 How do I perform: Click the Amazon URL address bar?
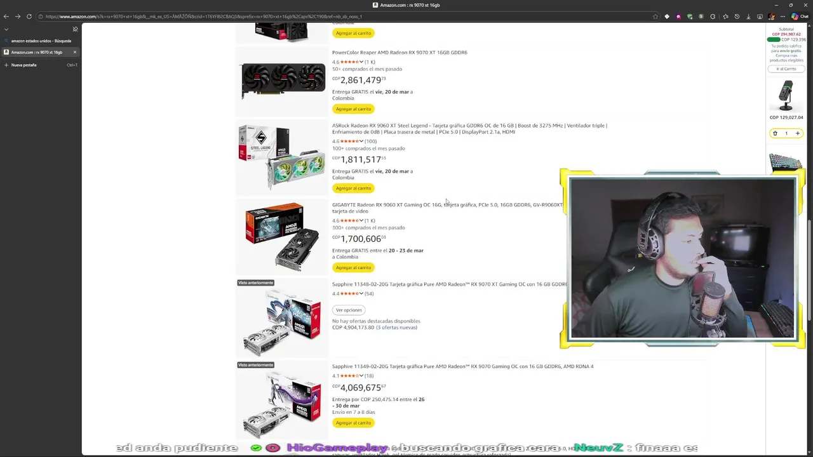(x=343, y=17)
